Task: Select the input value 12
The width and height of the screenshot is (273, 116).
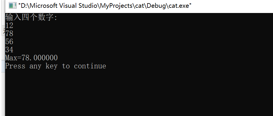Action: point(9,25)
